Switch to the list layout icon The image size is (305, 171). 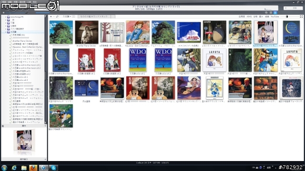coord(271,13)
